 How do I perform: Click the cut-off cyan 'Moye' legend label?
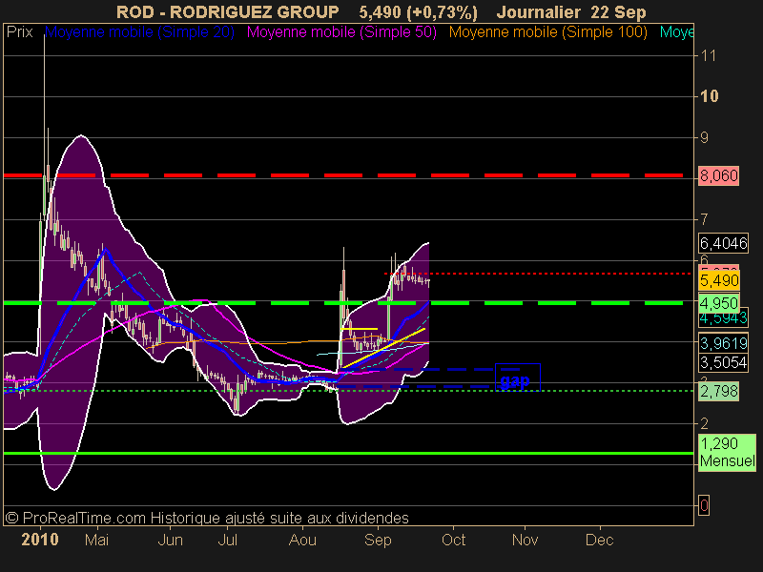pos(676,32)
